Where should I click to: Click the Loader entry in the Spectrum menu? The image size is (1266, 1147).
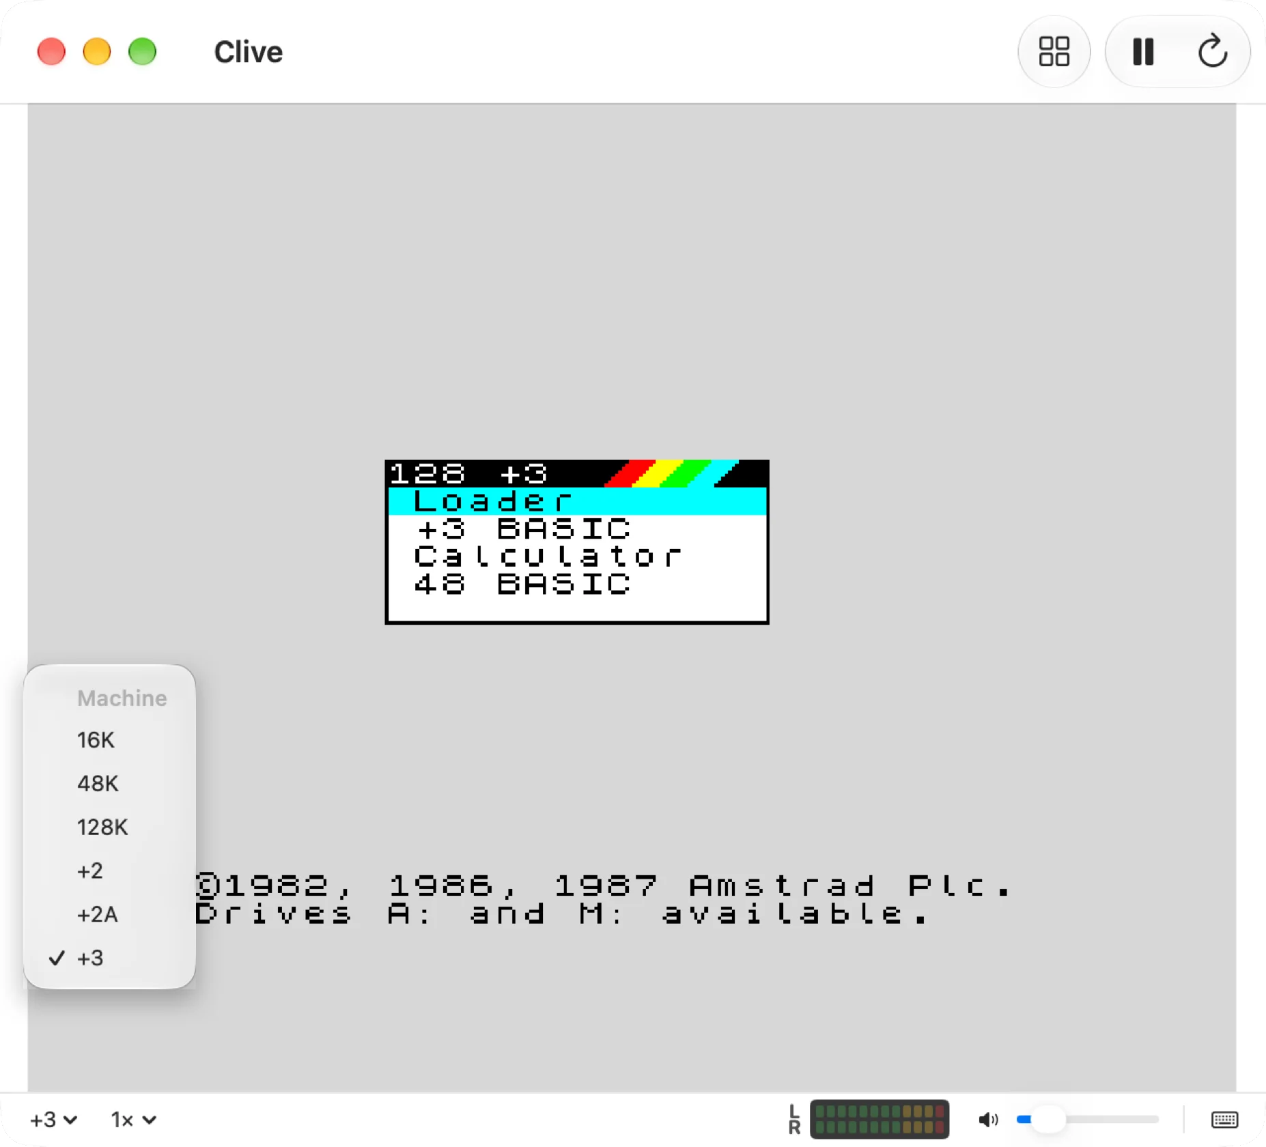coord(577,501)
